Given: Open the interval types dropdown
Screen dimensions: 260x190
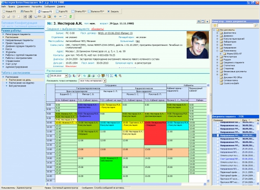Looking at the screenshot, I should [104, 81].
